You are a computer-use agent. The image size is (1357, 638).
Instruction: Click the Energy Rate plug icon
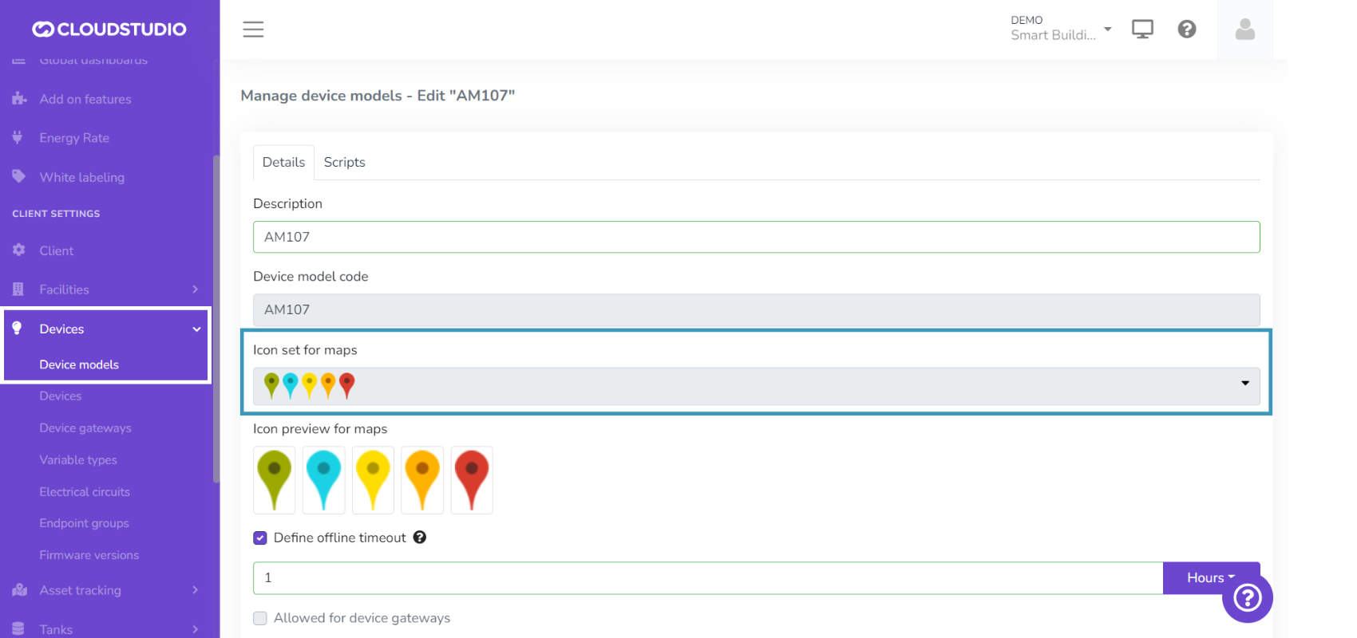(x=18, y=138)
